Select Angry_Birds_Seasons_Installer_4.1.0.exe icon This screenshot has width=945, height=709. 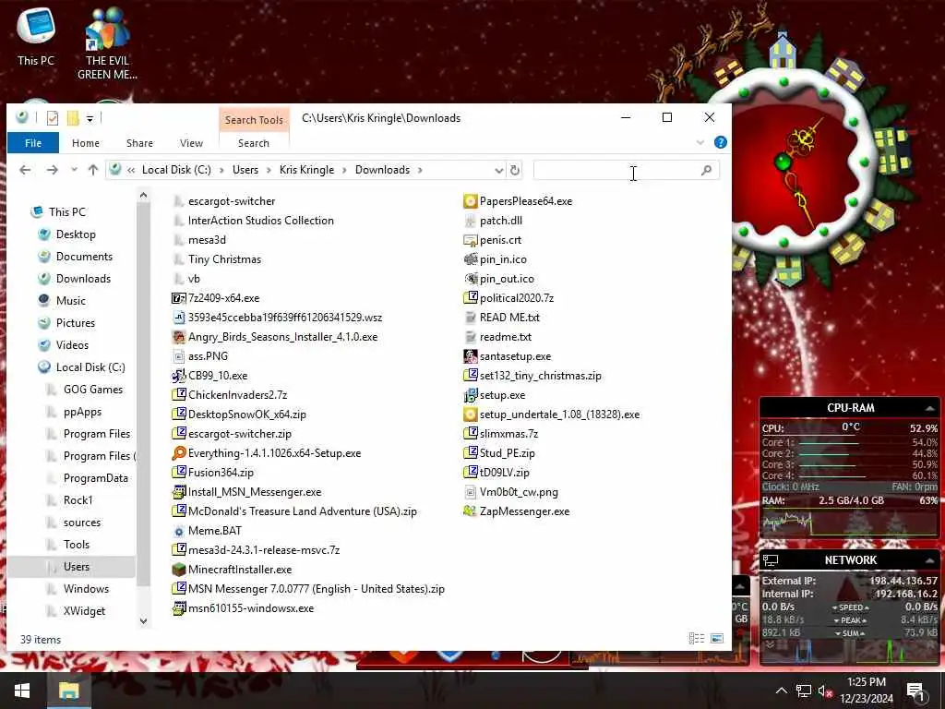tap(178, 337)
